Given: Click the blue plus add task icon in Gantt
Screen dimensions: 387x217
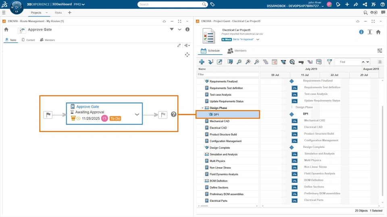Looking at the screenshot, I should point(202,62).
